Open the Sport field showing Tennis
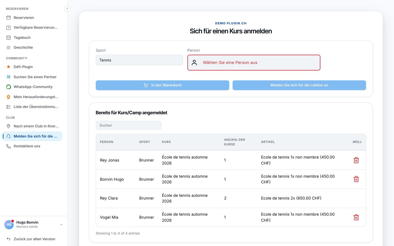The width and height of the screenshot is (394, 246). point(139,60)
